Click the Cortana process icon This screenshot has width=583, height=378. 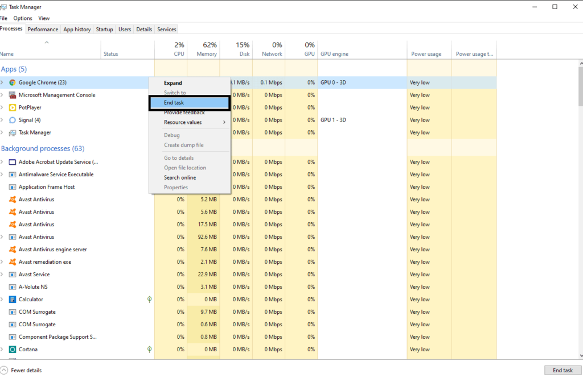click(13, 350)
